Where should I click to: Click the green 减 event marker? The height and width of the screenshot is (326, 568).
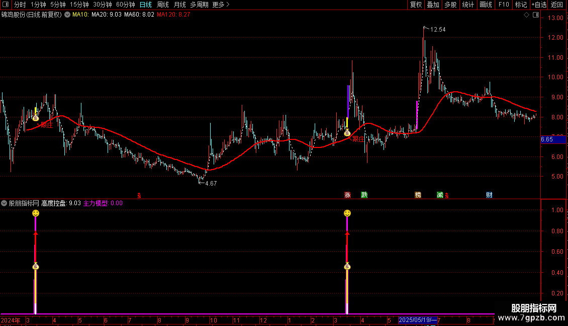tap(440, 195)
